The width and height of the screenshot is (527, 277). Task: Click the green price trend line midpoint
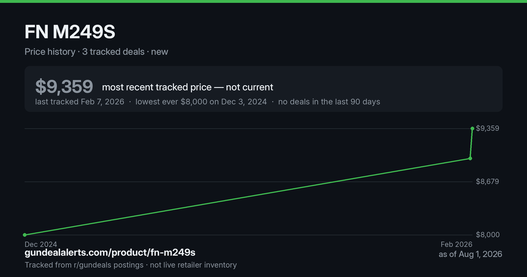(x=247, y=197)
